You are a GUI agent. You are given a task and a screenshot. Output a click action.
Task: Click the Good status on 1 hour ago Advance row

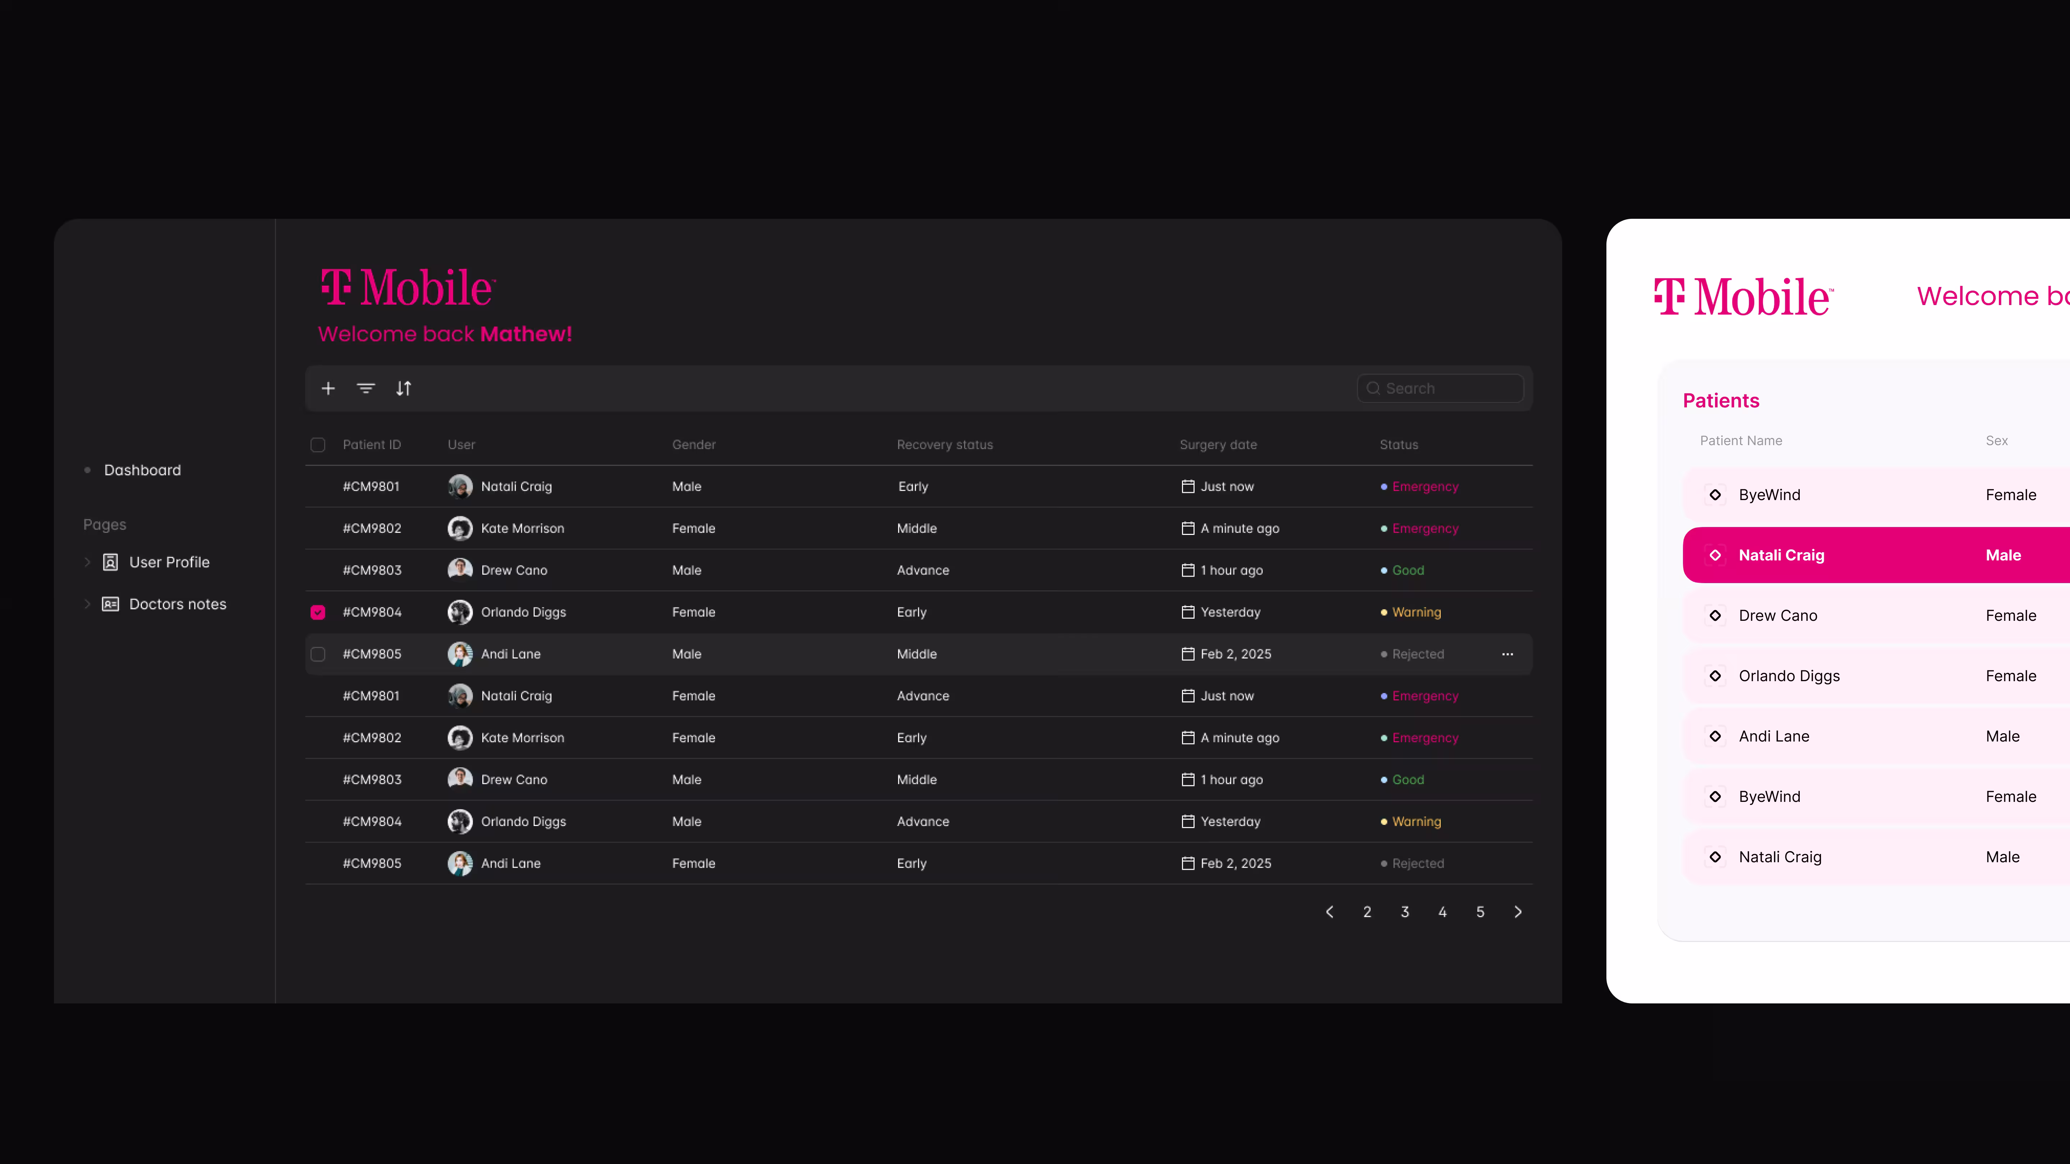[1408, 571]
